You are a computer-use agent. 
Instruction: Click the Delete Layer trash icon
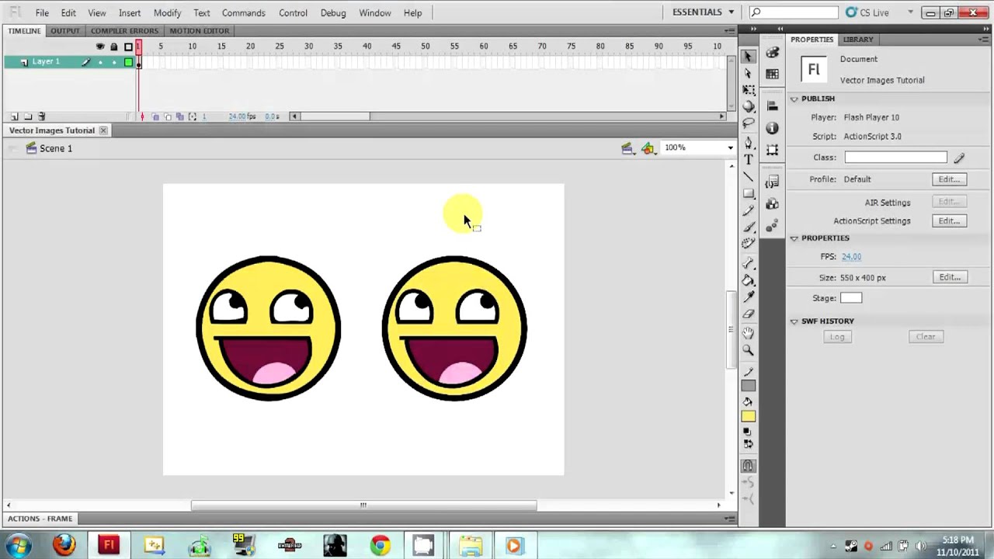pos(42,116)
